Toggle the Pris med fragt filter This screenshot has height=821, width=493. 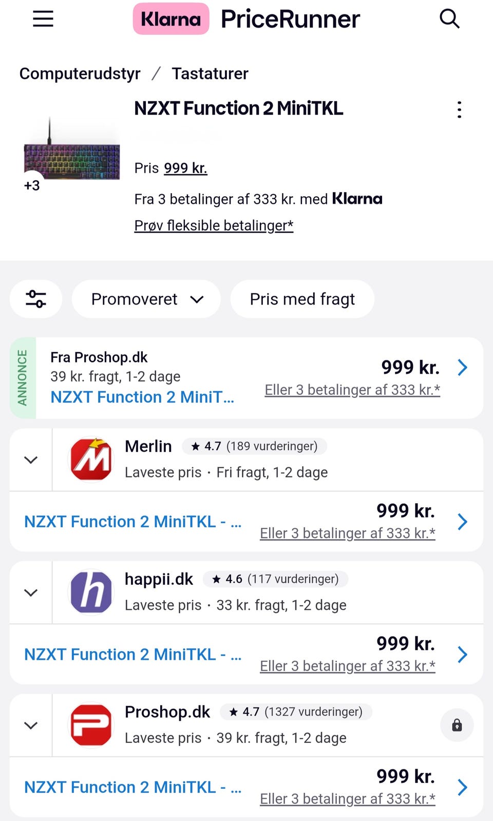[302, 299]
